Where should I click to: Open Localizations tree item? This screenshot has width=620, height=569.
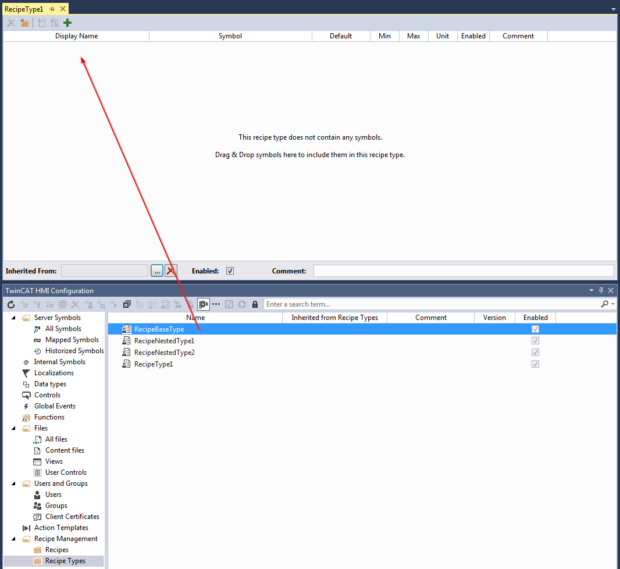pyautogui.click(x=54, y=373)
